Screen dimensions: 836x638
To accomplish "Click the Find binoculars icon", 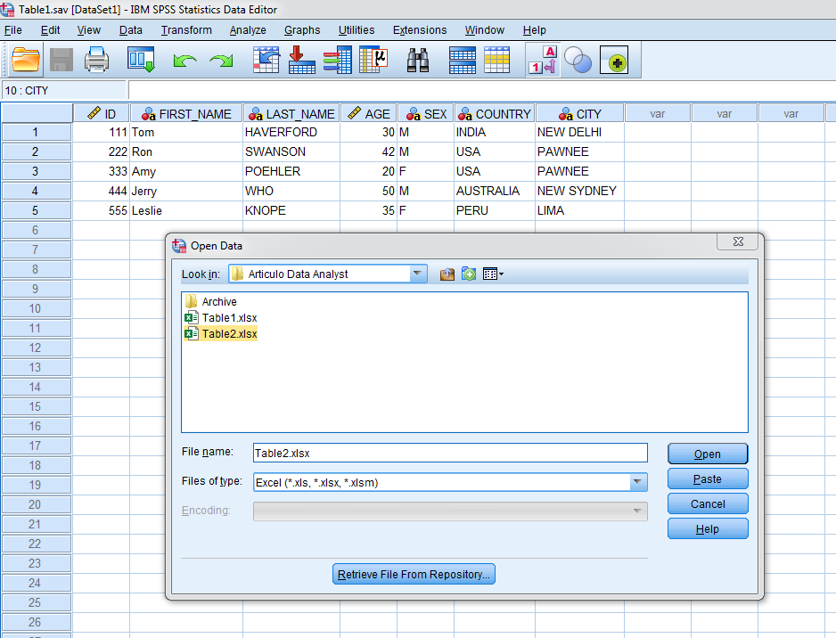I will click(418, 60).
